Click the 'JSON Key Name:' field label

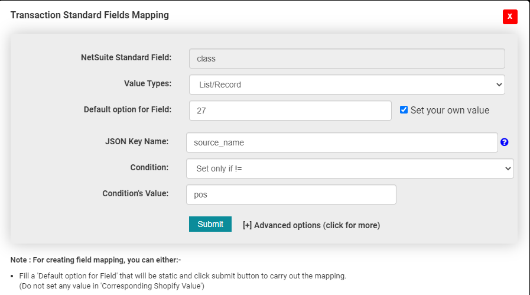coord(136,141)
